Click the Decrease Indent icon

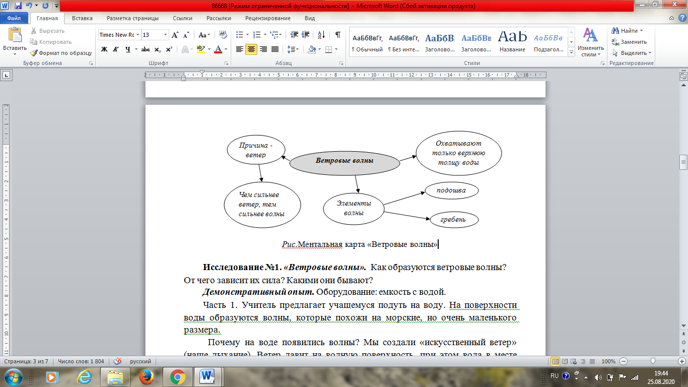295,35
